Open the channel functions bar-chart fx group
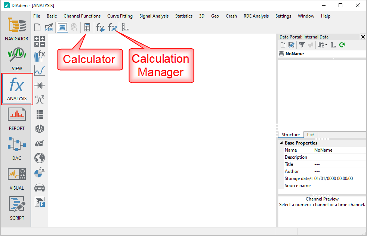This screenshot has height=236, width=367. coord(40,56)
